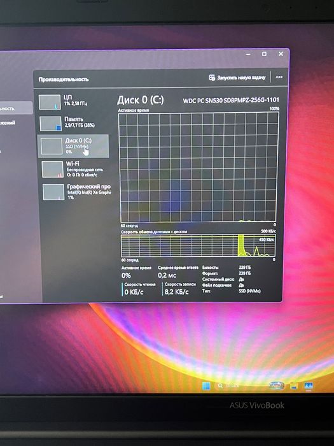Open the Windows Start menu
The height and width of the screenshot is (446, 334).
(206, 386)
